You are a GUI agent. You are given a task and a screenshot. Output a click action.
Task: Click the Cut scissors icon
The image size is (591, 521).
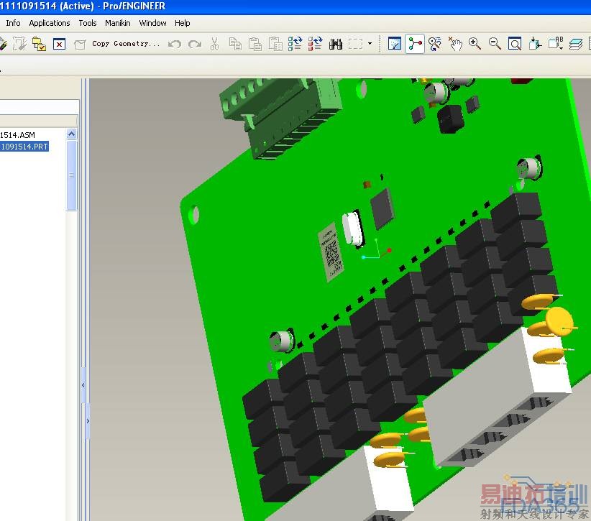coord(214,44)
